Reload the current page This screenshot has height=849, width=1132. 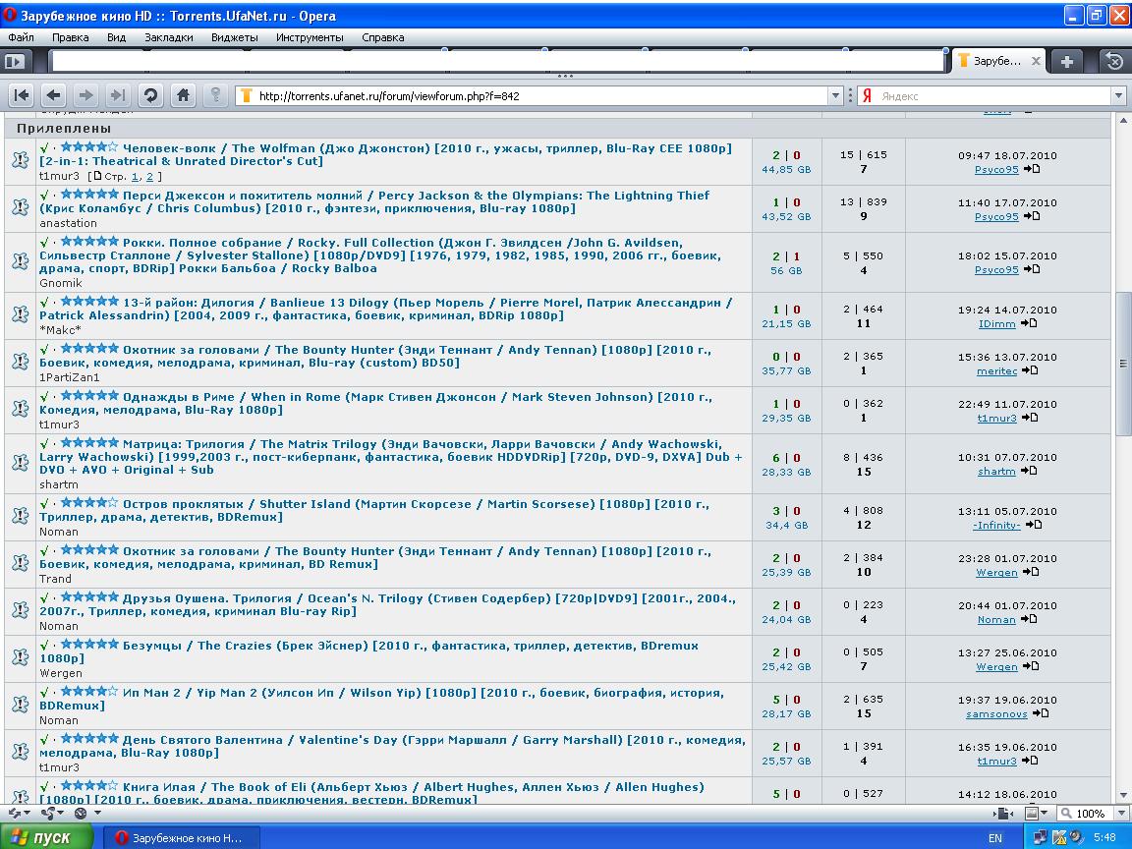click(x=150, y=95)
